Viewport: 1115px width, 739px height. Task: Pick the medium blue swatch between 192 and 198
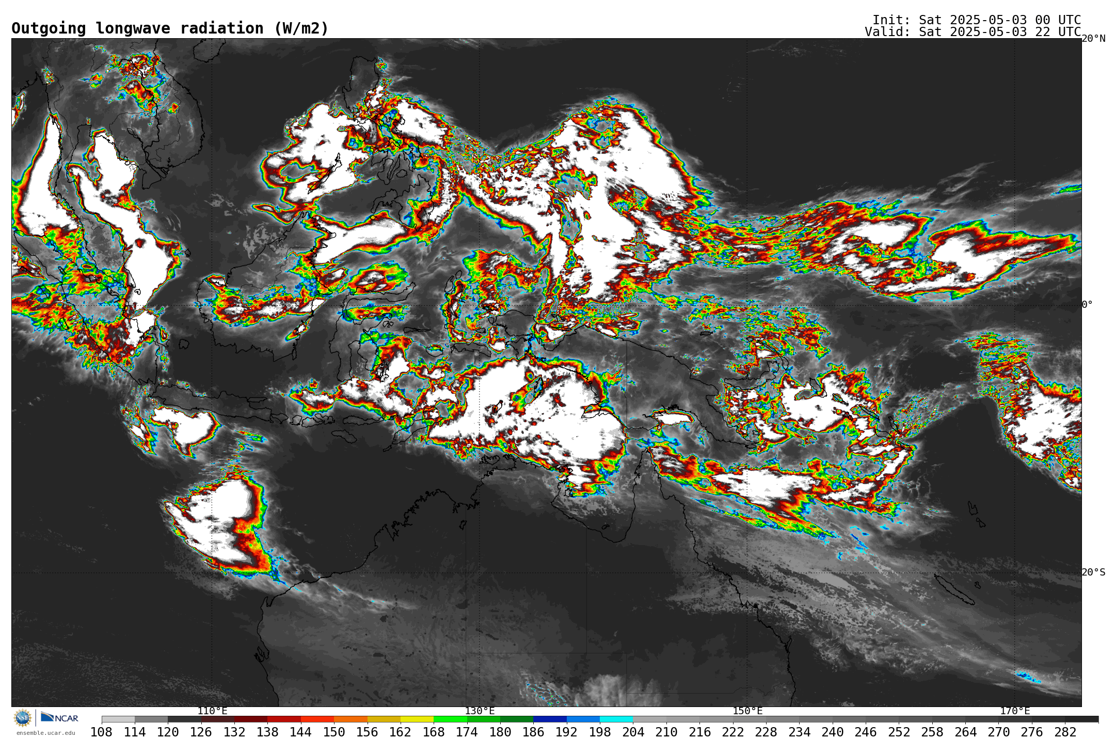point(583,719)
